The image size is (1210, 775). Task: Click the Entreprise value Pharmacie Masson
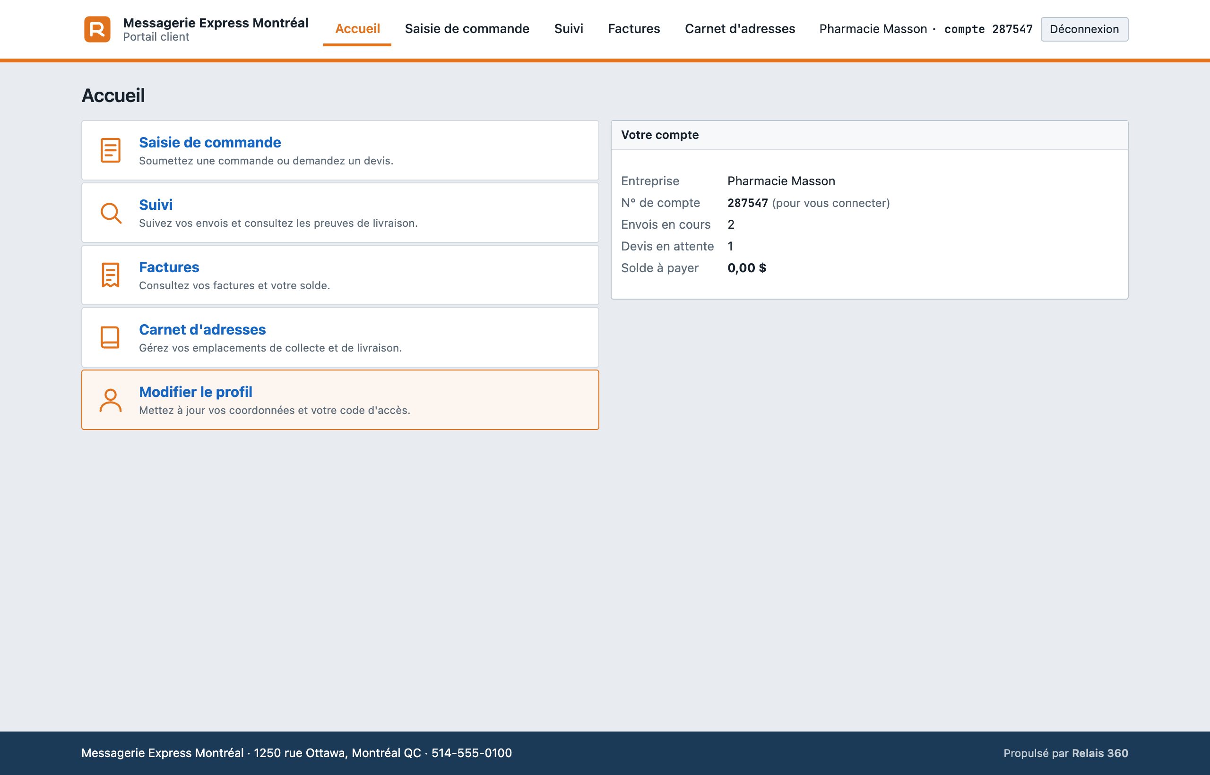click(781, 181)
